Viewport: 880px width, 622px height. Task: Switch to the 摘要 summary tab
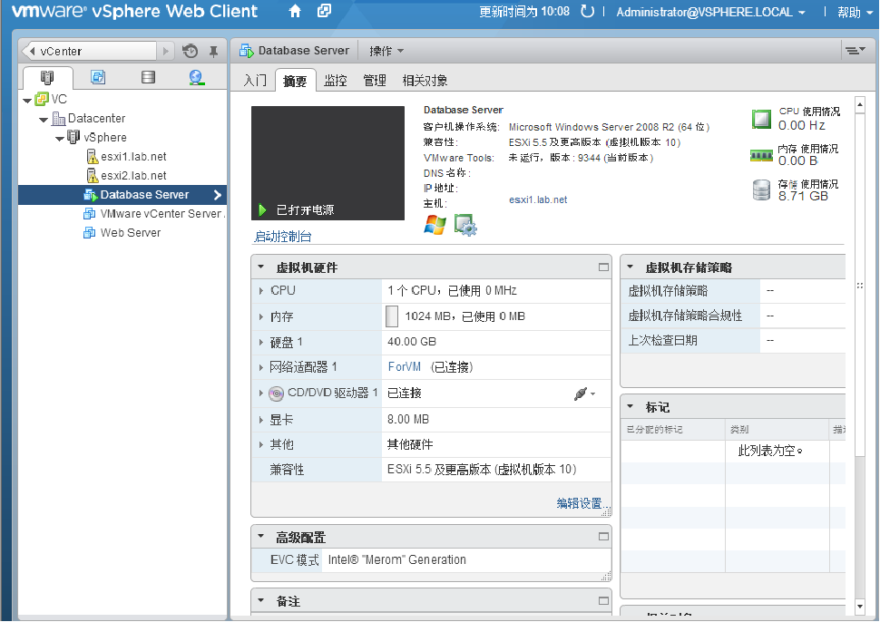pyautogui.click(x=295, y=82)
